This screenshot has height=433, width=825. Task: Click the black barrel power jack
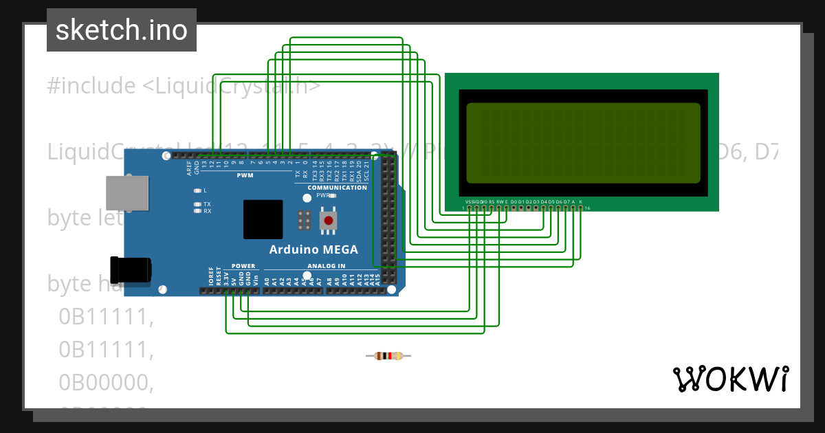coord(131,269)
